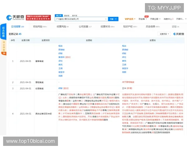Click the 天眼一下 search button
This screenshot has height=149, width=187.
tap(113, 19)
